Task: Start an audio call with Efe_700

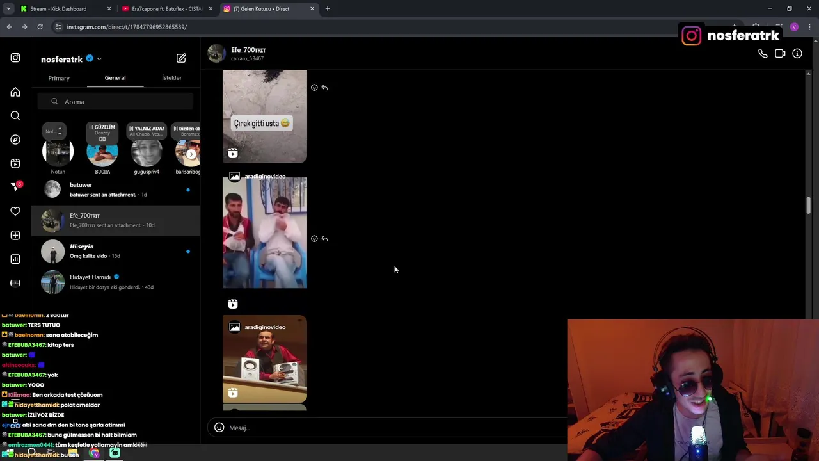Action: click(x=763, y=54)
